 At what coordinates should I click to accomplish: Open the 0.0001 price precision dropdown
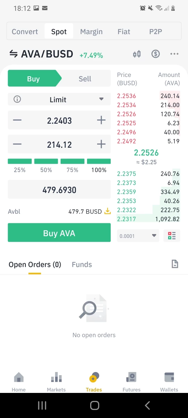point(138,236)
